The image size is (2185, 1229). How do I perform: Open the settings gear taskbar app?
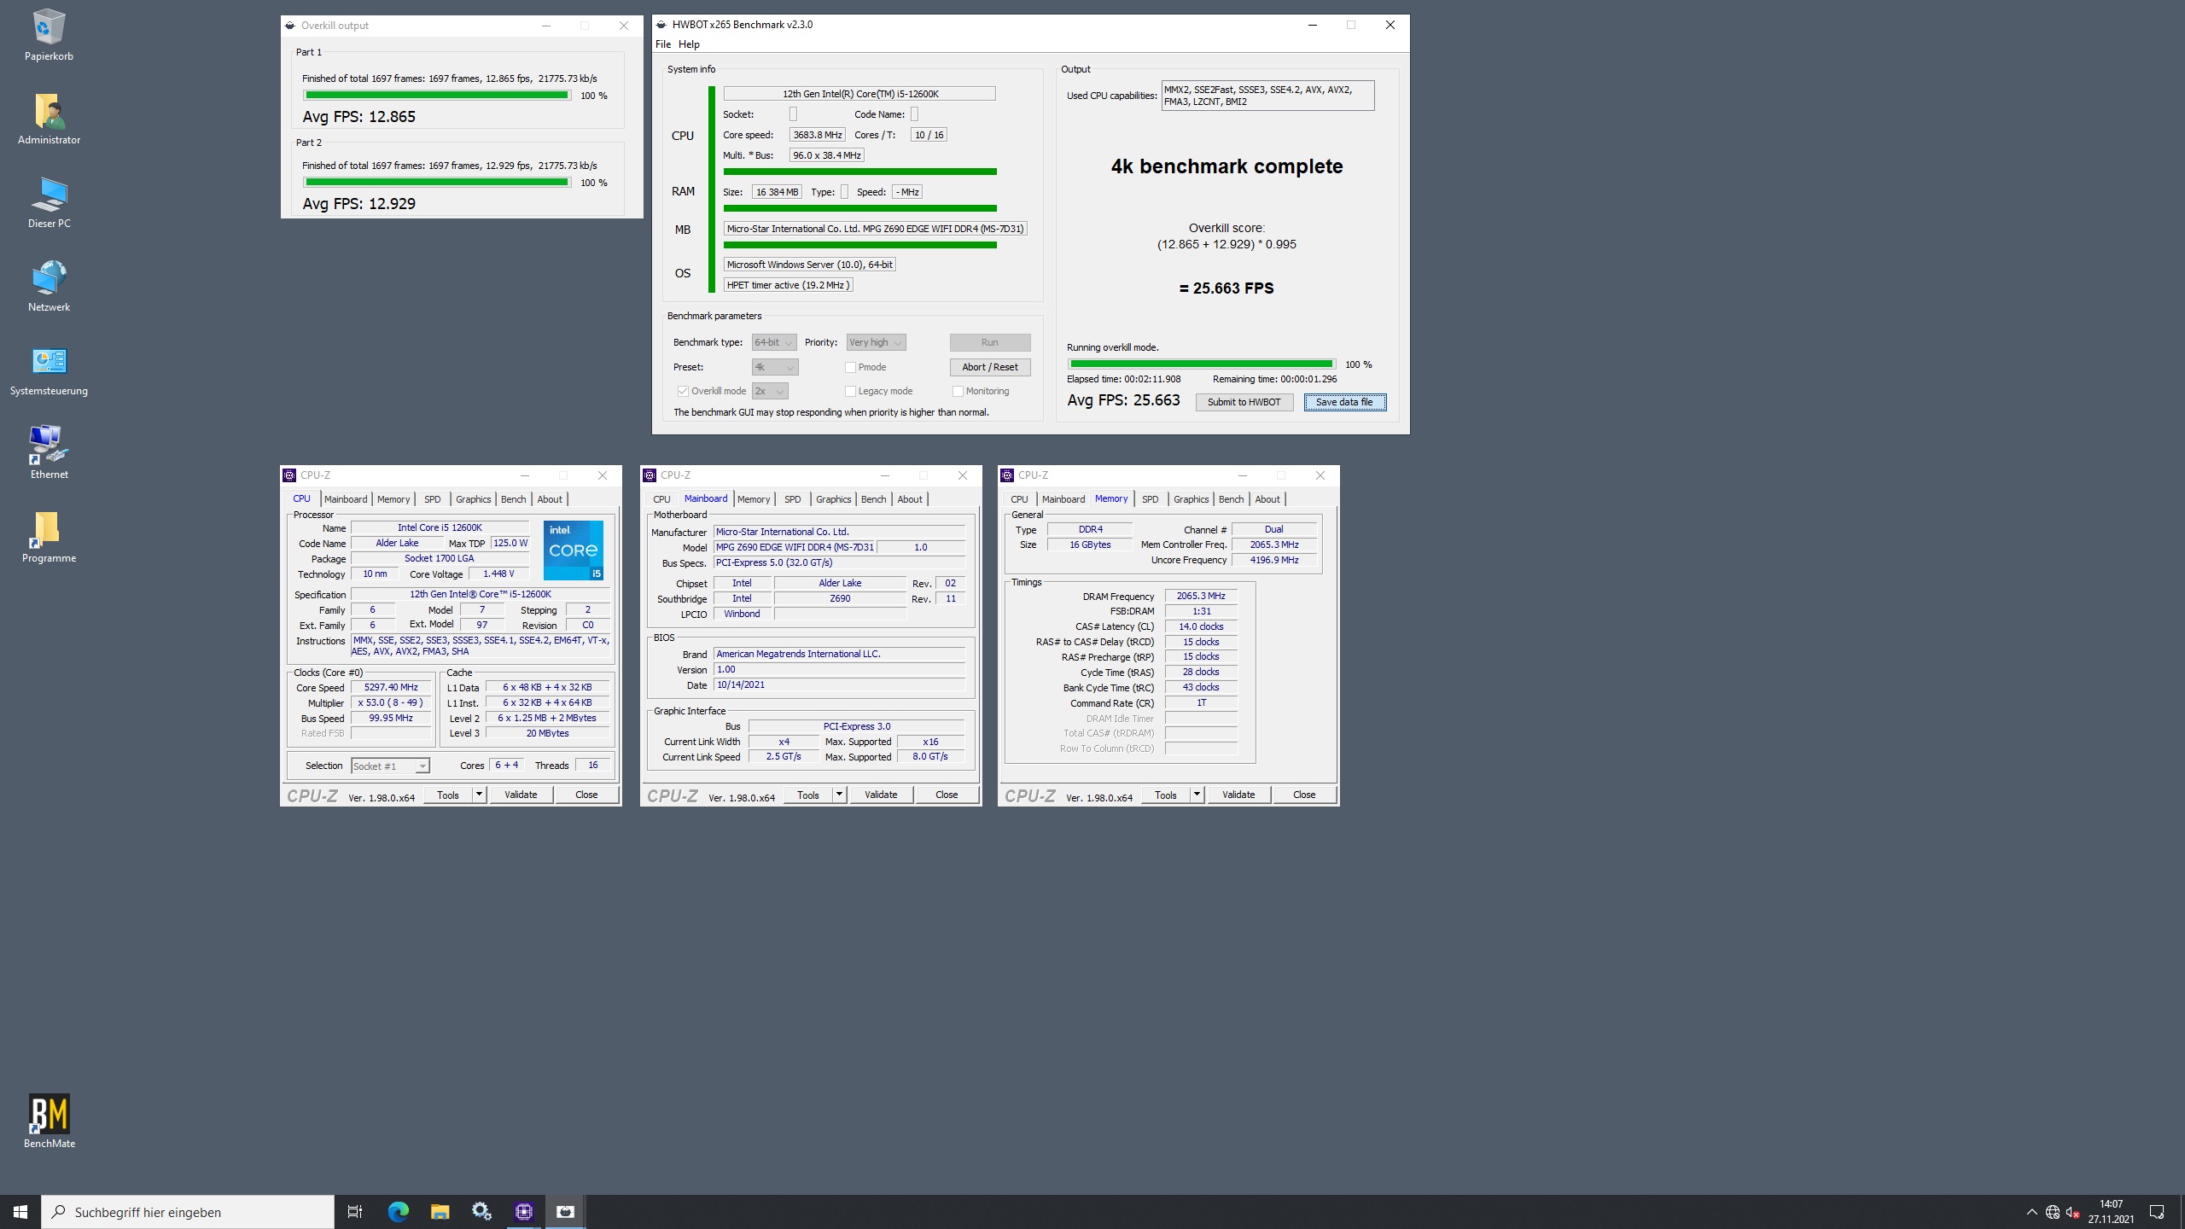(481, 1212)
